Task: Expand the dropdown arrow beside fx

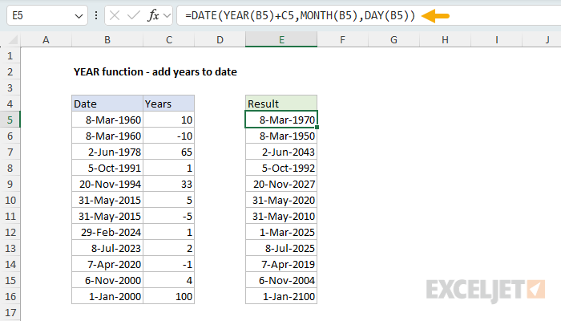Action: point(167,16)
